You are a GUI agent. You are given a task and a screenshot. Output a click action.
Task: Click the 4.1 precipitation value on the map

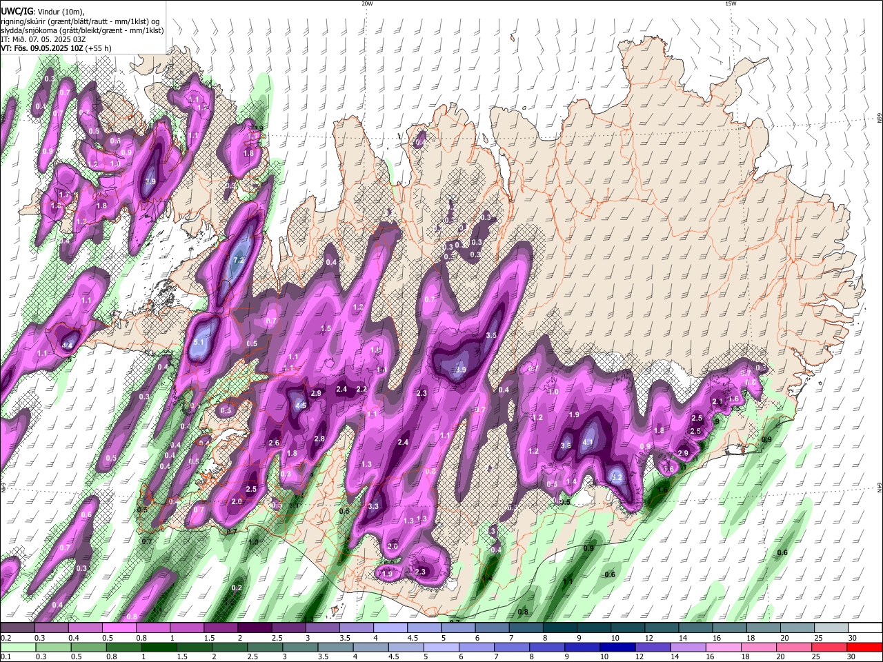point(588,442)
